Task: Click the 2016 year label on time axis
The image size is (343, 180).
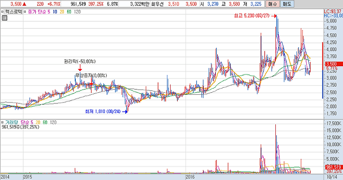Action: point(190,177)
